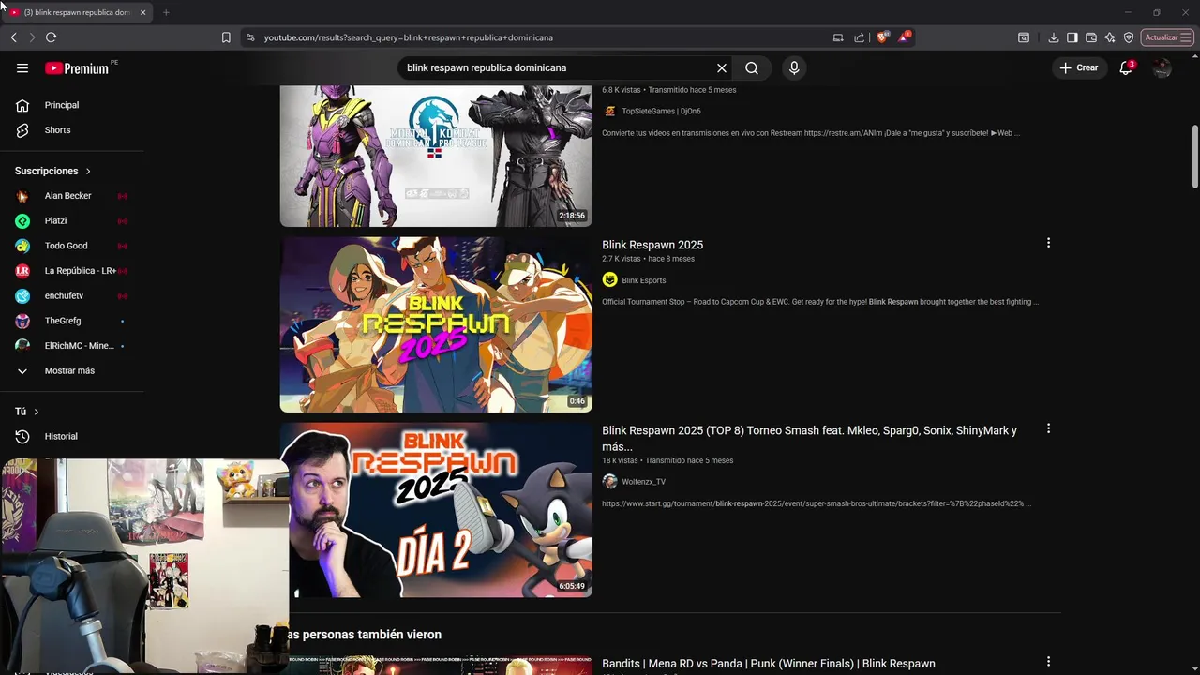1200x675 pixels.
Task: Bookmark this page icon
Action: click(226, 37)
